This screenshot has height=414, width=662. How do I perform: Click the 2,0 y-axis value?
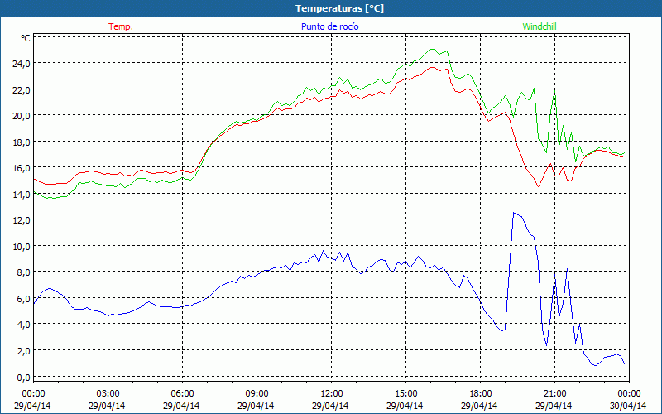24,350
